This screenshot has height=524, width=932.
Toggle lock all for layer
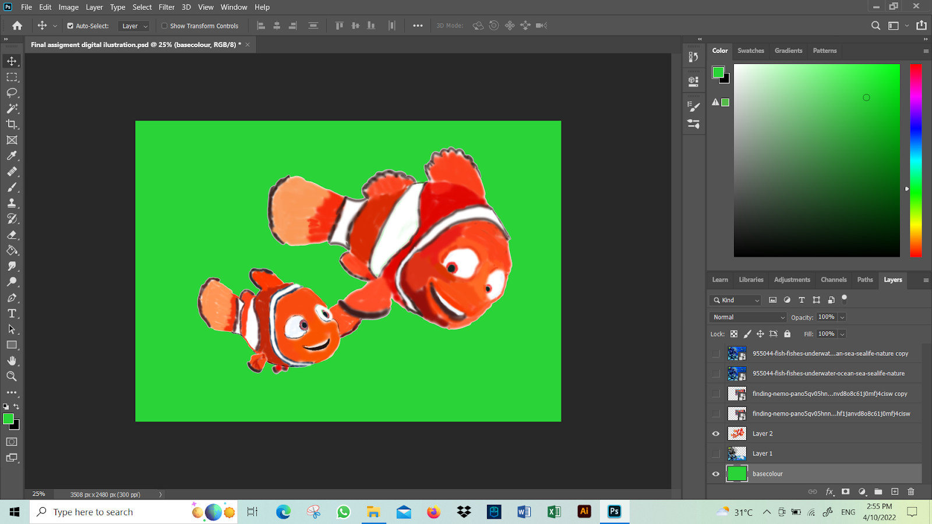pos(788,334)
